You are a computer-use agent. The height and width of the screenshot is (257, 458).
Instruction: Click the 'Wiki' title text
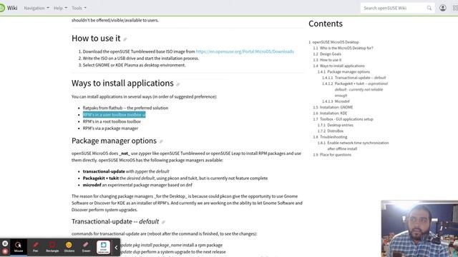(x=12, y=8)
